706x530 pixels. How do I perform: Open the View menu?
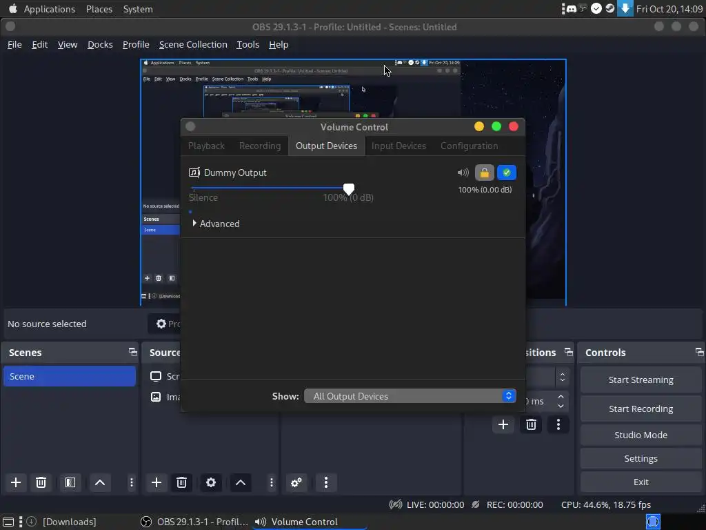[68, 45]
